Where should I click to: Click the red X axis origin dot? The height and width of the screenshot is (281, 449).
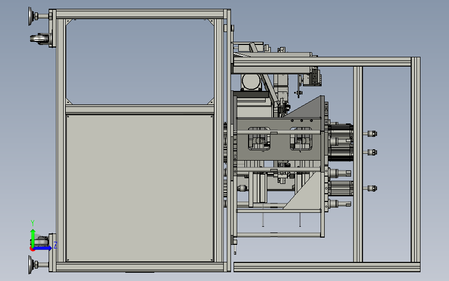pos(32,249)
